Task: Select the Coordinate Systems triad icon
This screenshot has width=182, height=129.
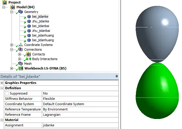Action: 20,45
